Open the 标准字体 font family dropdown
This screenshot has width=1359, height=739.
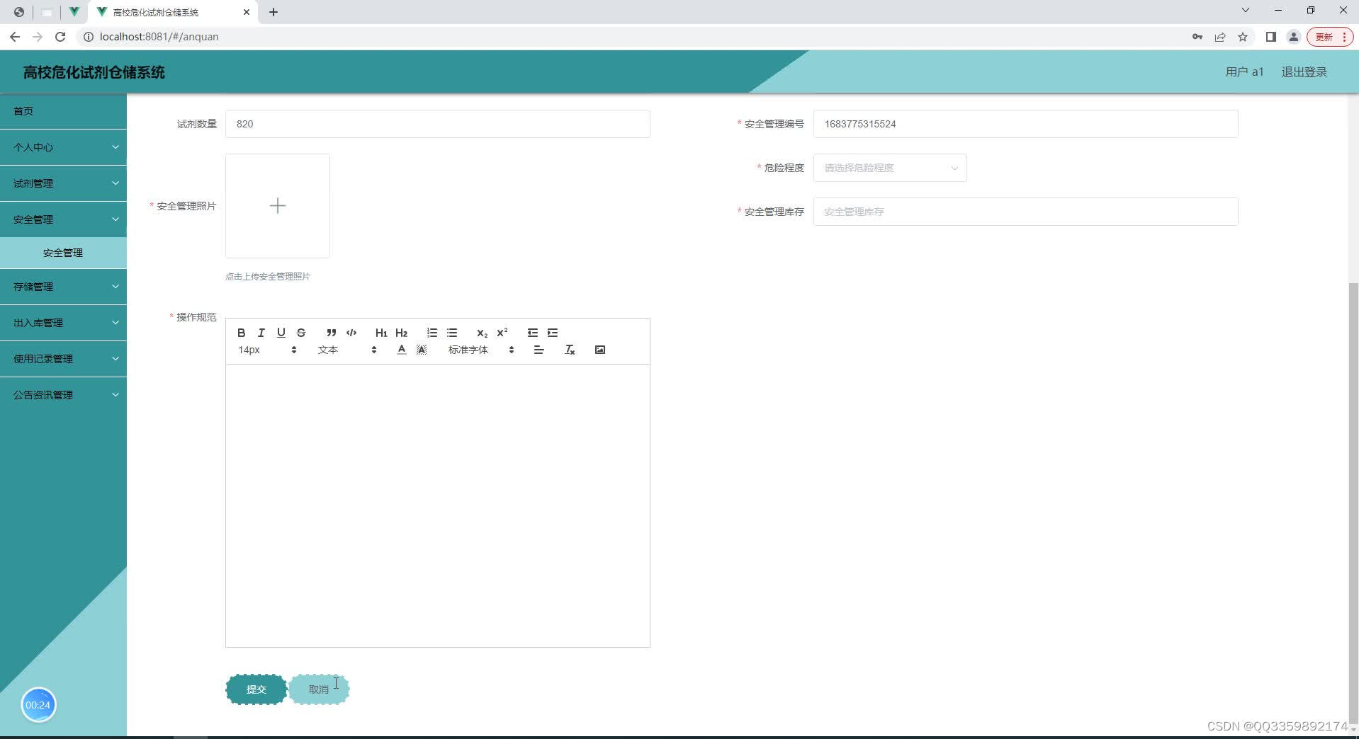tap(481, 350)
